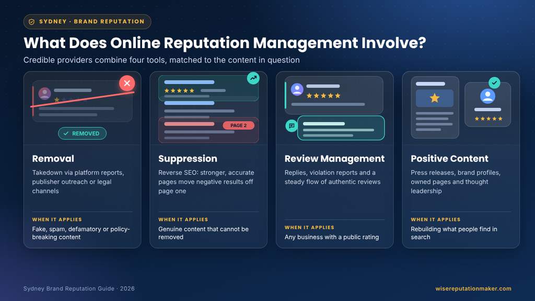Click the SYDNEY · BRAND REPUTATION badge
The width and height of the screenshot is (535, 301).
click(87, 21)
